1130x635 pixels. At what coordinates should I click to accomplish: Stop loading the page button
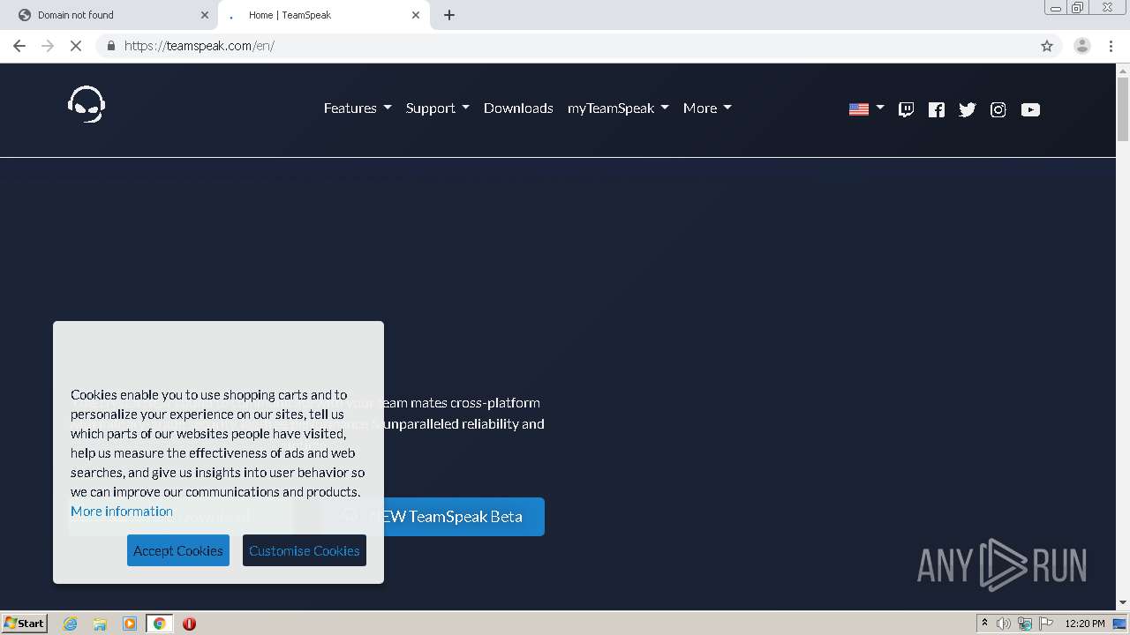coord(76,46)
